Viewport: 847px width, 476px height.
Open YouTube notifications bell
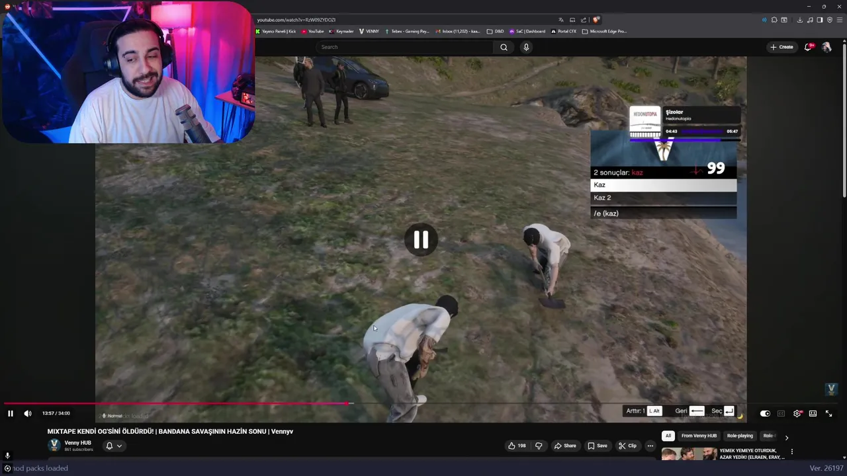(809, 47)
